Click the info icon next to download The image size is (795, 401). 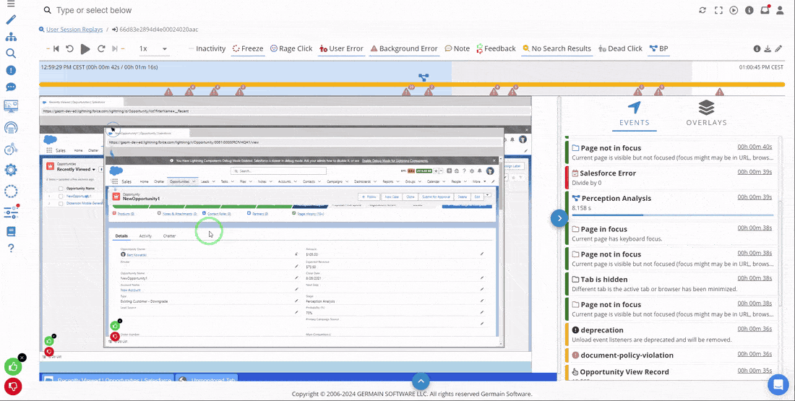pos(757,48)
